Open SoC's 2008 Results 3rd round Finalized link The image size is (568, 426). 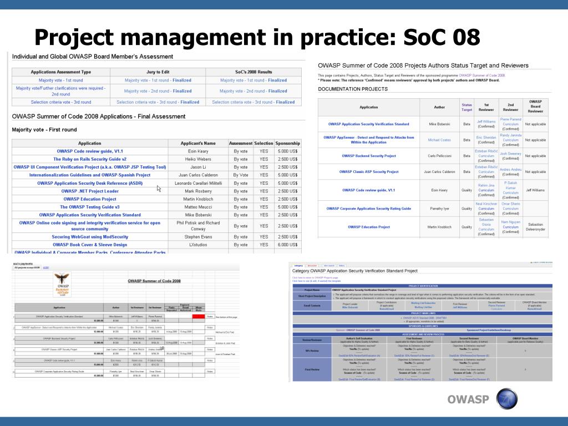[253, 102]
